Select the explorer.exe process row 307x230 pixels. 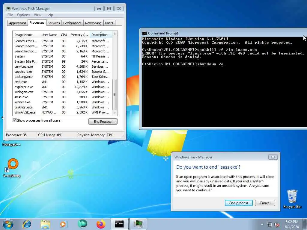coord(62,87)
